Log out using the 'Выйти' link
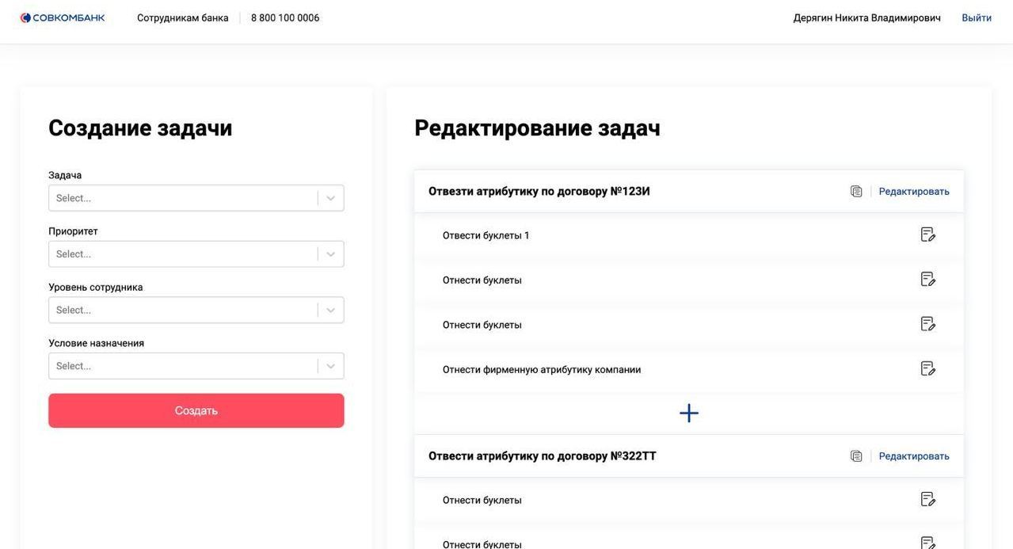1013x549 pixels. click(976, 17)
